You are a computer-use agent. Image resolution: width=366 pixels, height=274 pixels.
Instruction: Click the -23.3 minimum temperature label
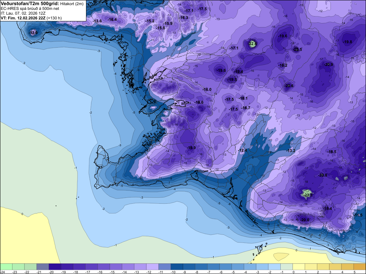[308, 195]
